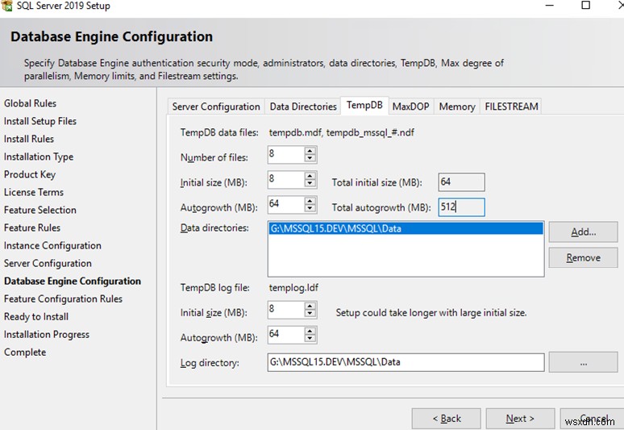Select Installation Type step

pyautogui.click(x=39, y=157)
